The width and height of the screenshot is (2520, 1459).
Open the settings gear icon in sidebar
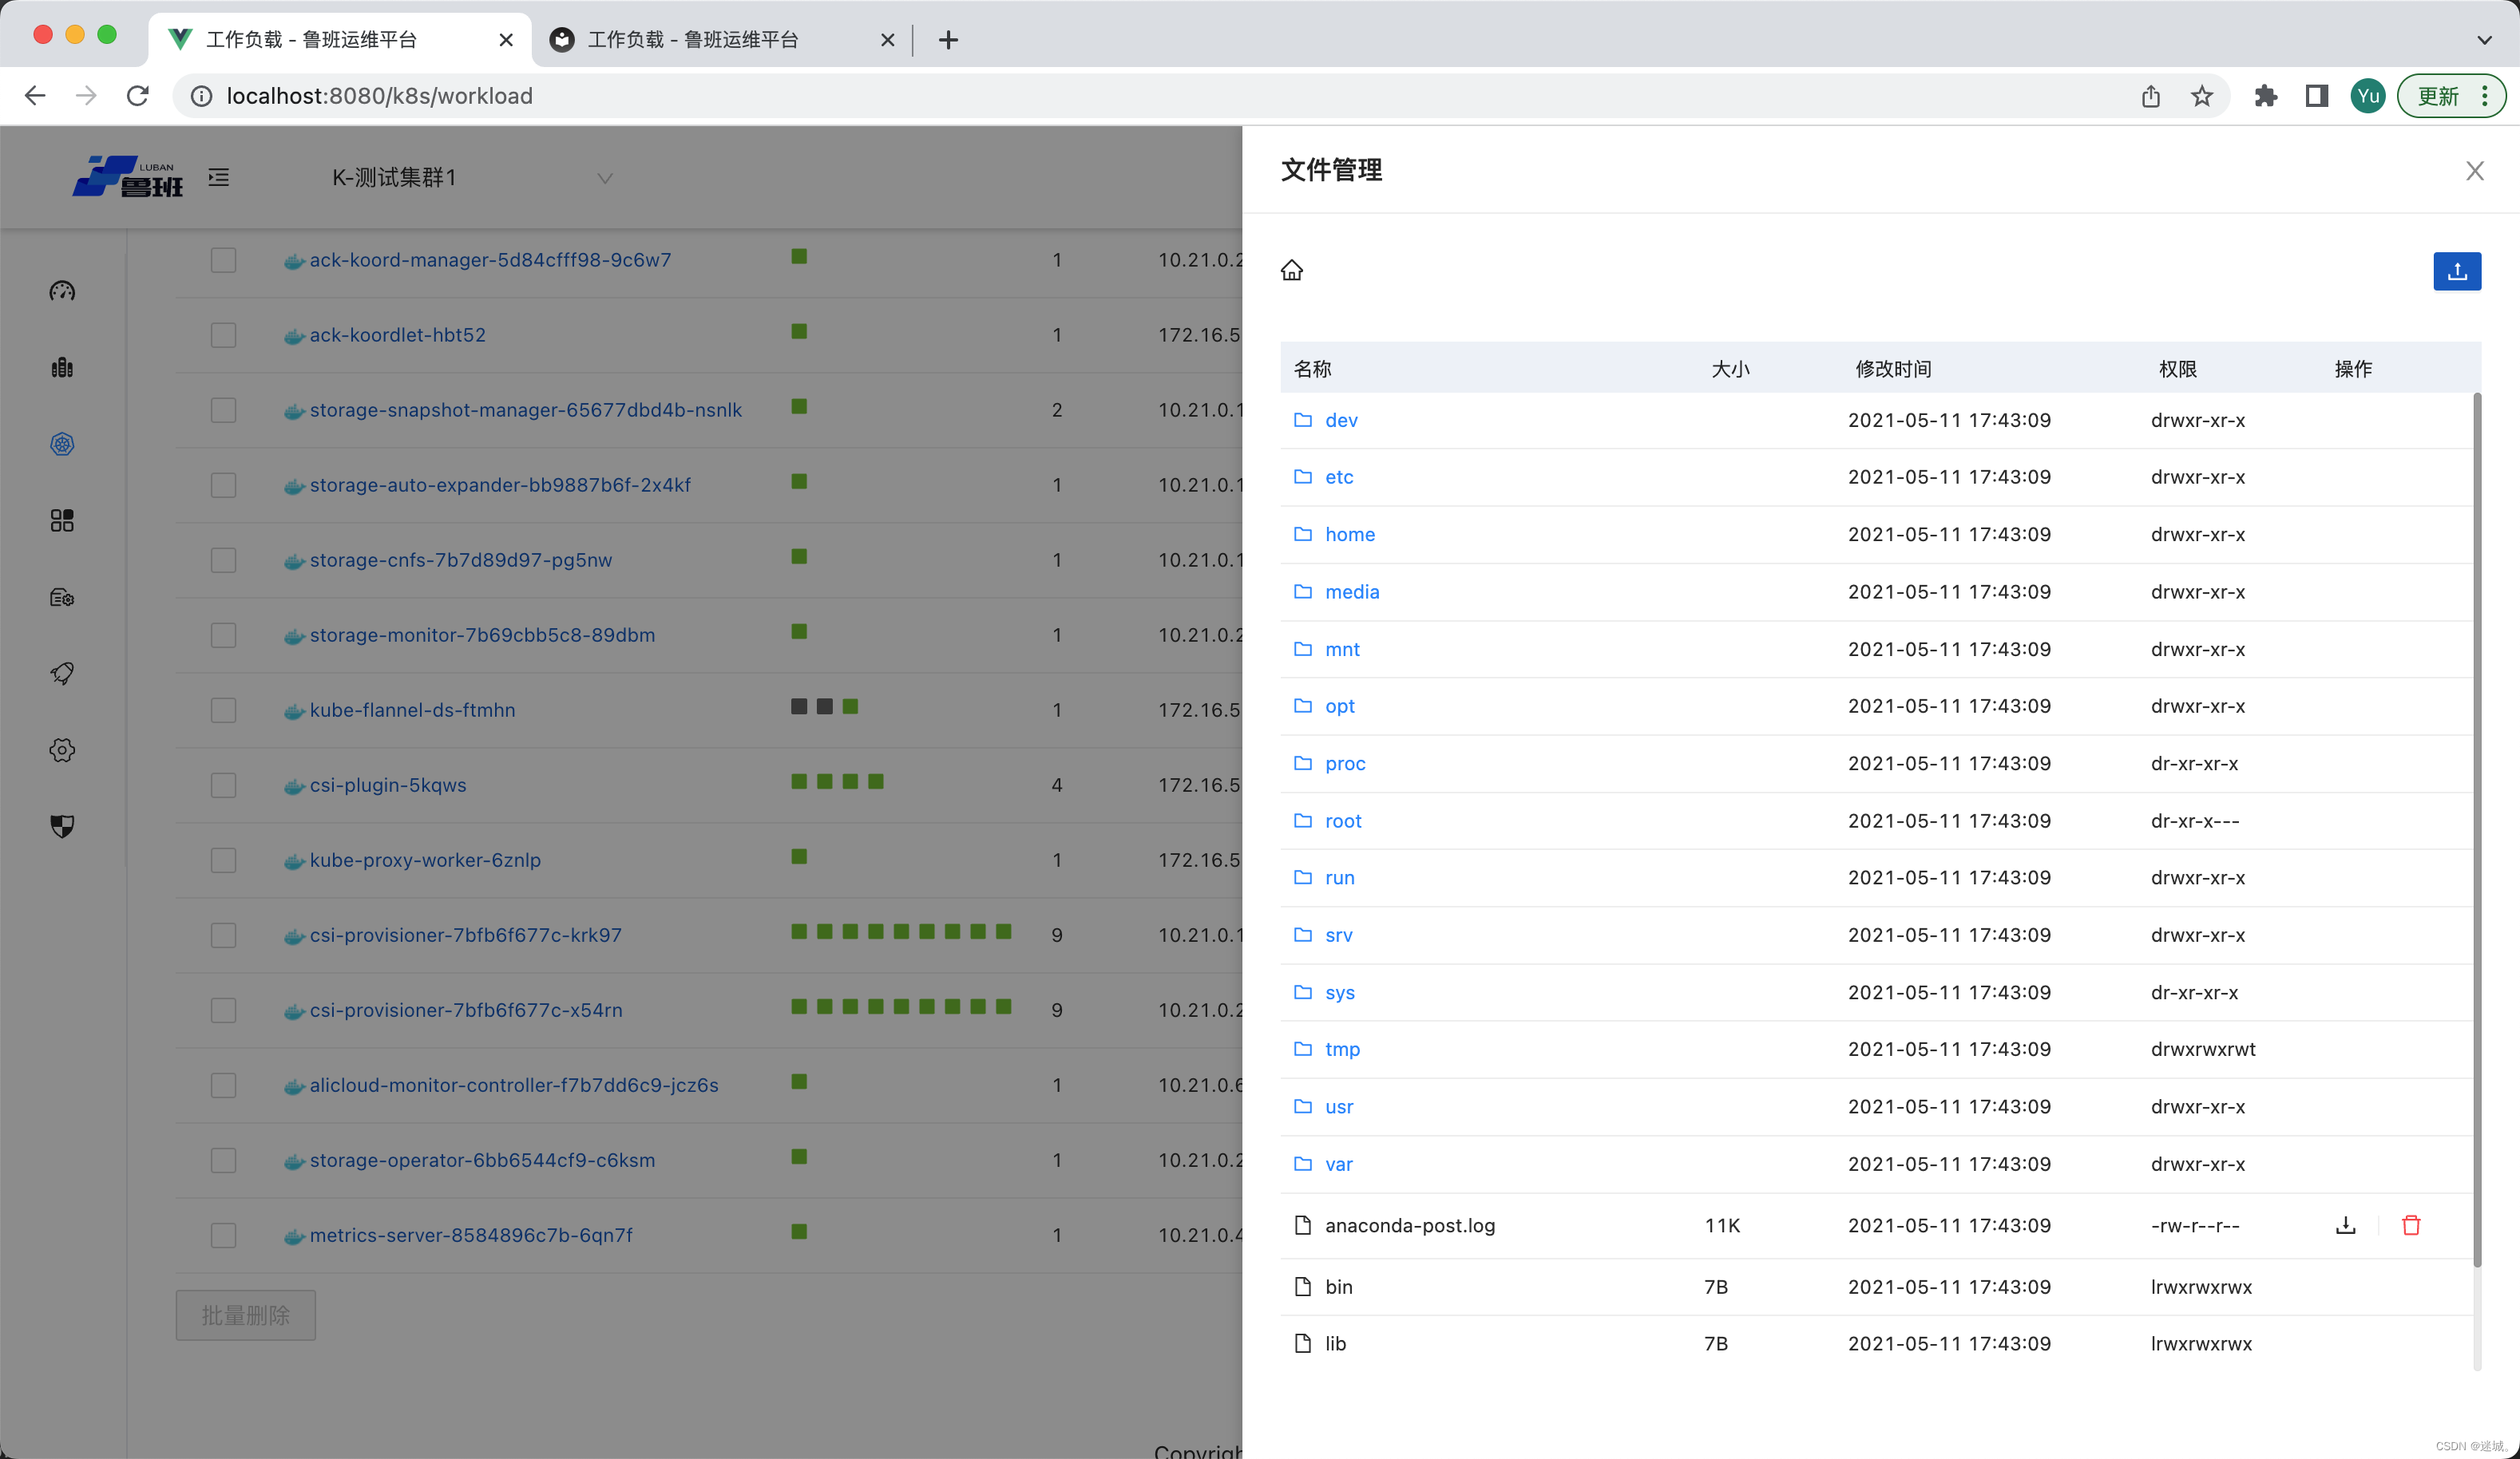[62, 749]
